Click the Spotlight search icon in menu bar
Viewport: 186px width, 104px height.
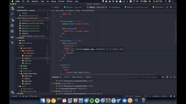click(x=166, y=1)
